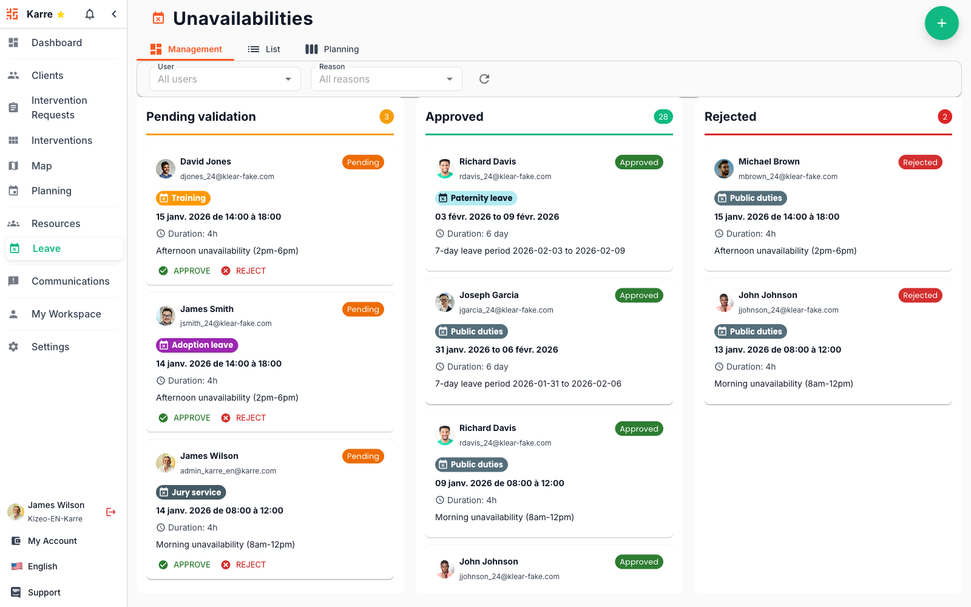Open the User filter dropdown
Image resolution: width=971 pixels, height=607 pixels.
coord(225,79)
